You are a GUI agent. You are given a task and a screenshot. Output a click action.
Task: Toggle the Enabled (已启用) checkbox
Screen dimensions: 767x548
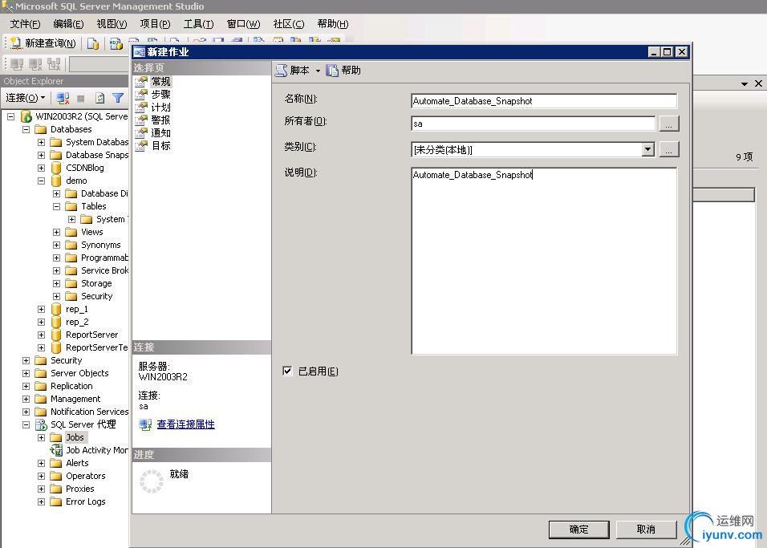click(287, 371)
